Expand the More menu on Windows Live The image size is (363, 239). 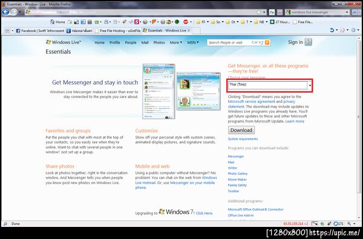[175, 42]
